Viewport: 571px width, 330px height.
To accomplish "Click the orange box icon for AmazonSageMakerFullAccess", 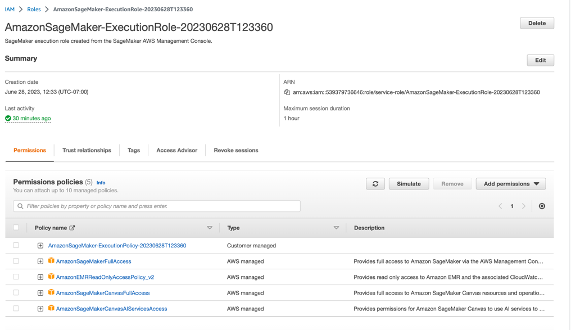I will [x=51, y=261].
